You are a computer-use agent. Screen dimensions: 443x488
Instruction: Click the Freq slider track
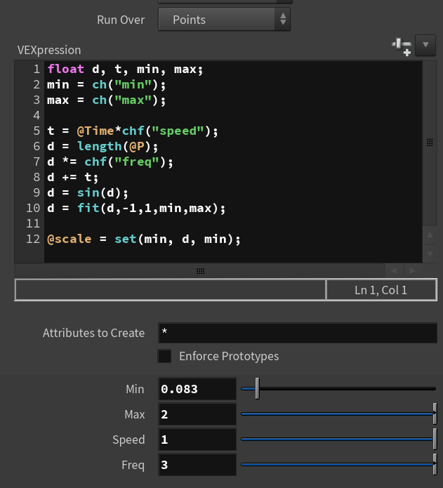337,464
